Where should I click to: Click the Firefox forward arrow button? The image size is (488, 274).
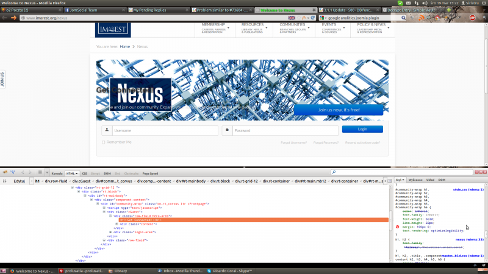pyautogui.click(x=13, y=18)
